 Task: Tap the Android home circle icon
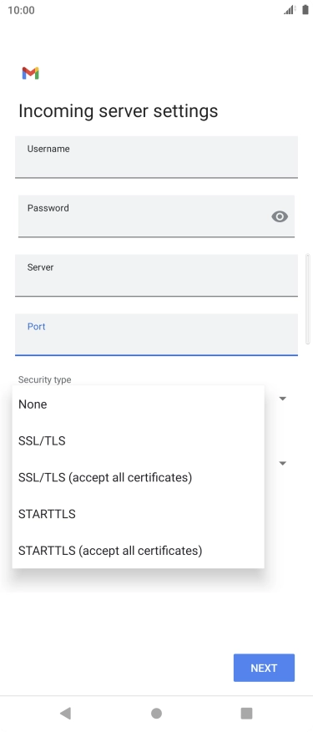tap(156, 713)
